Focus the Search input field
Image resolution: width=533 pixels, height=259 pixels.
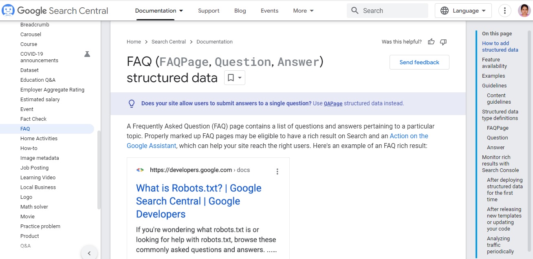(x=388, y=11)
